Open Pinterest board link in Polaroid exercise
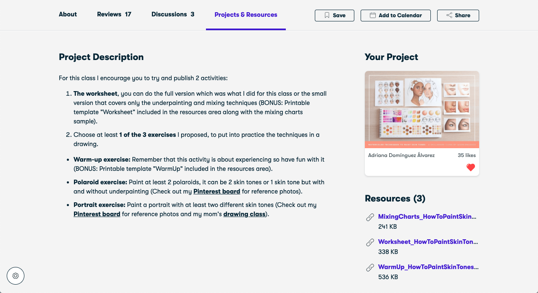 click(x=216, y=191)
